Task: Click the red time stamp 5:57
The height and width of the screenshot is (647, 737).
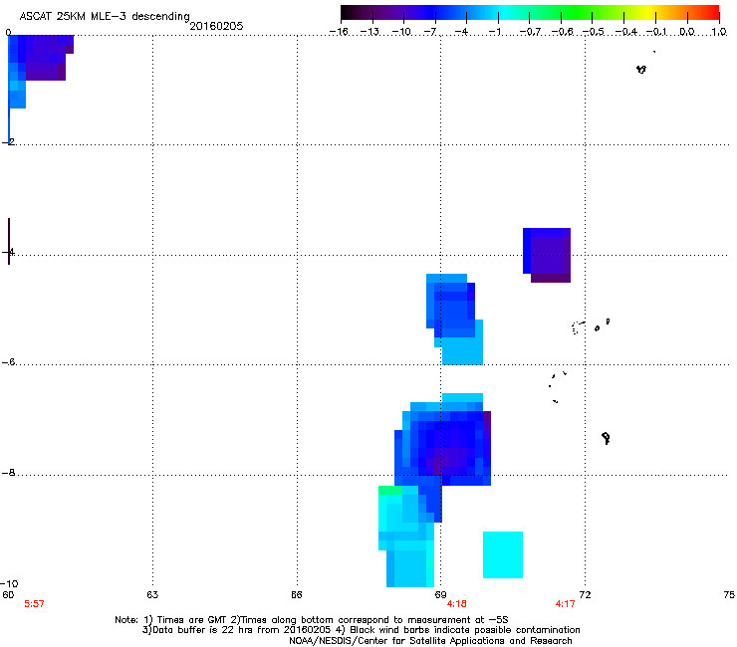Action: pyautogui.click(x=34, y=604)
